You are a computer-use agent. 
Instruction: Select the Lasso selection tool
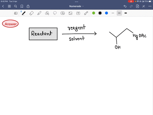click(55, 13)
